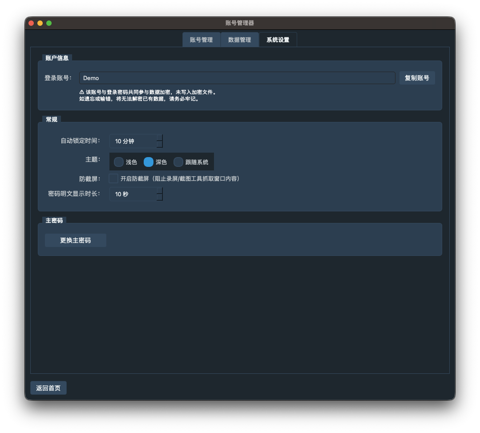This screenshot has height=433, width=480.
Task: Open the 数据管理 tab
Action: (239, 40)
